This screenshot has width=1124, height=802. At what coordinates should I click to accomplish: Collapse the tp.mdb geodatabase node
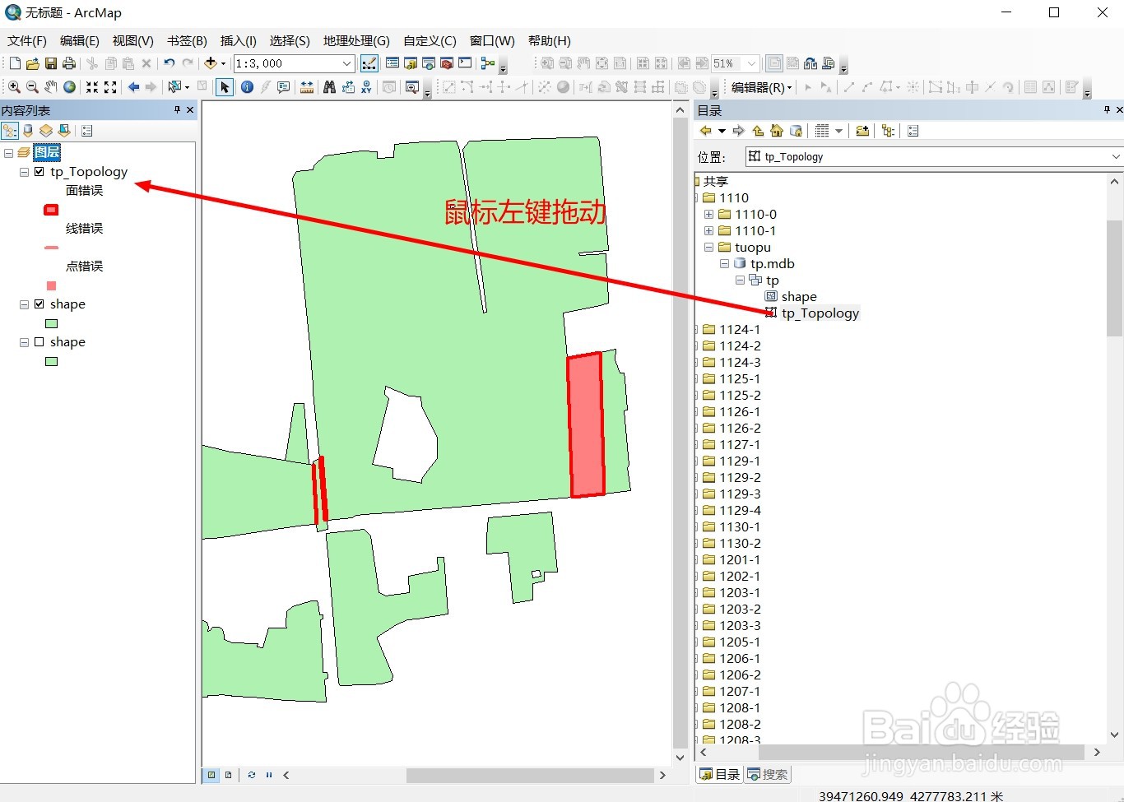[x=724, y=263]
